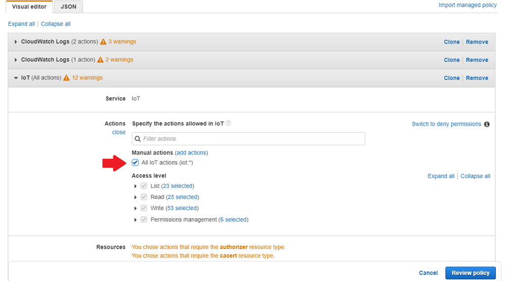Click the IoT warning triangle icon
The width and height of the screenshot is (518, 281).
[x=66, y=78]
